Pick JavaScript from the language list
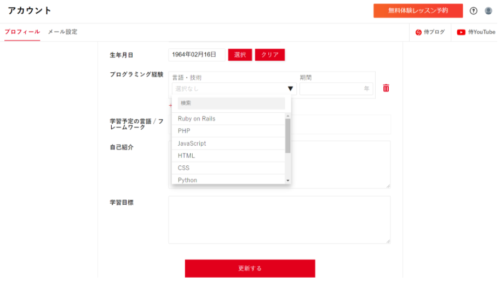Screen dimensions: 500x282 tap(192, 143)
